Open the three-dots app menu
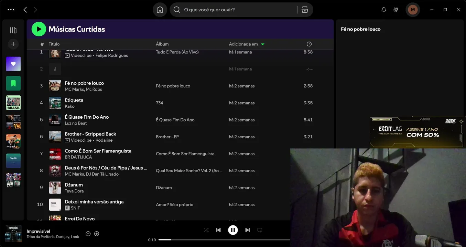Screen dimensions: 466x247 [x=11, y=10]
